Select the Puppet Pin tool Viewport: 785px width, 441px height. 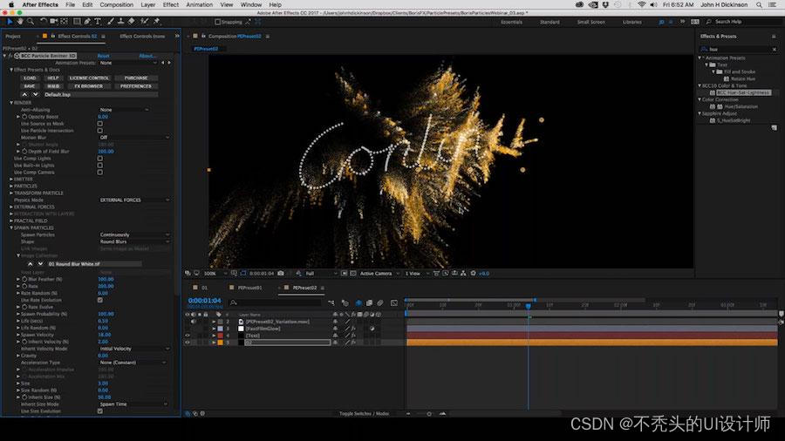point(156,22)
